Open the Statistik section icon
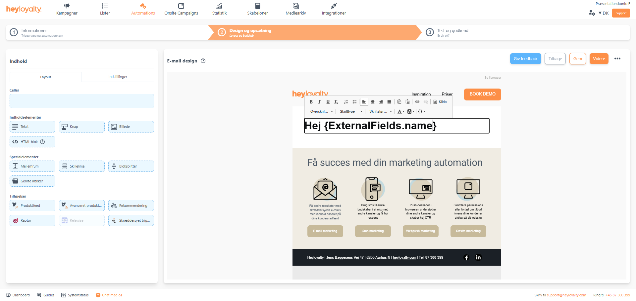The height and width of the screenshot is (301, 636). click(219, 6)
